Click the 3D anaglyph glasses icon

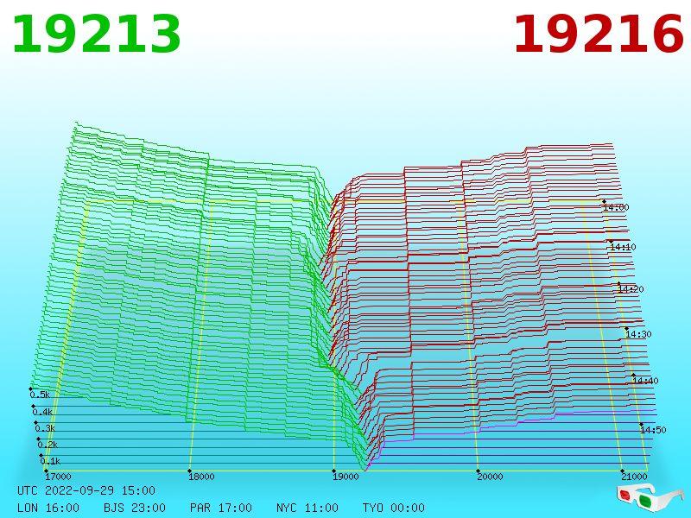pyautogui.click(x=650, y=497)
